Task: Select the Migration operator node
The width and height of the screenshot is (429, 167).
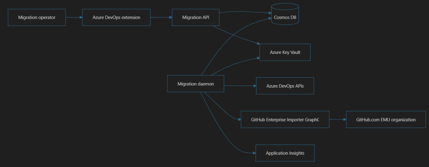Action: tap(36, 18)
